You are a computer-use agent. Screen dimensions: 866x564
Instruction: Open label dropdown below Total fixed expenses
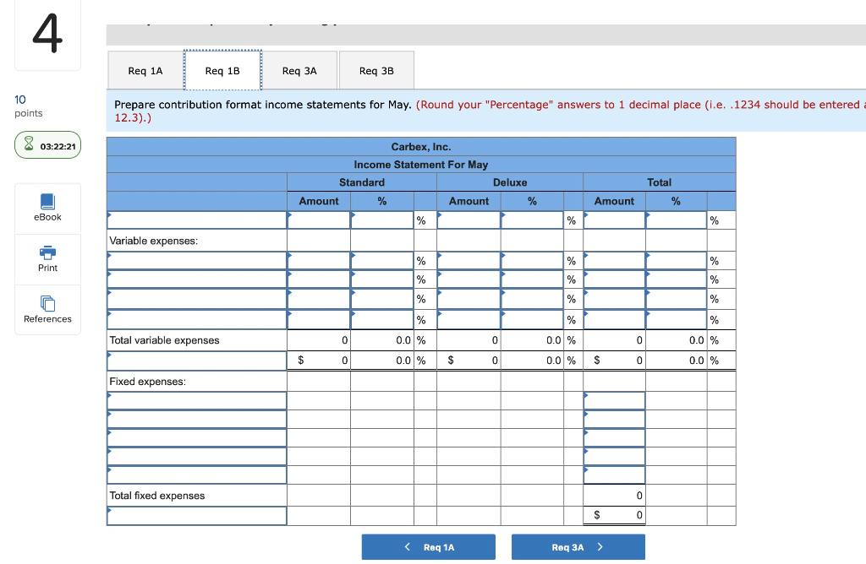click(196, 516)
